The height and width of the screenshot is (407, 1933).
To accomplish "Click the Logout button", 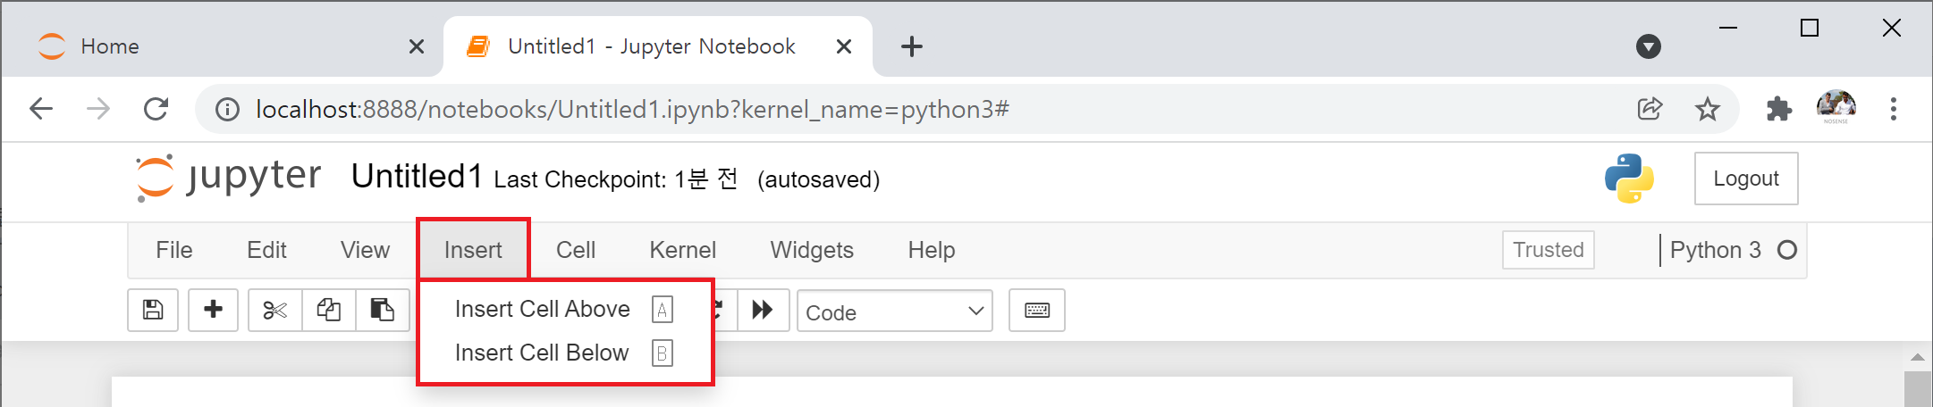I will [1746, 179].
